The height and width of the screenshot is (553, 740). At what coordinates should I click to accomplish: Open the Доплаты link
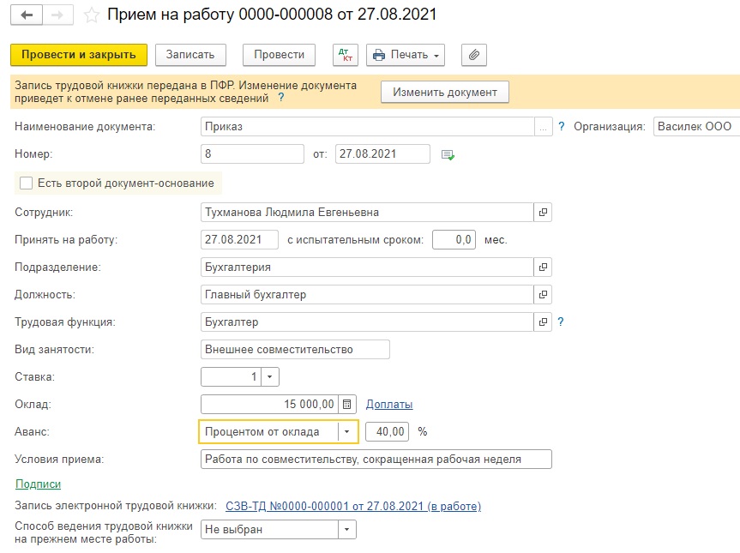tap(389, 405)
